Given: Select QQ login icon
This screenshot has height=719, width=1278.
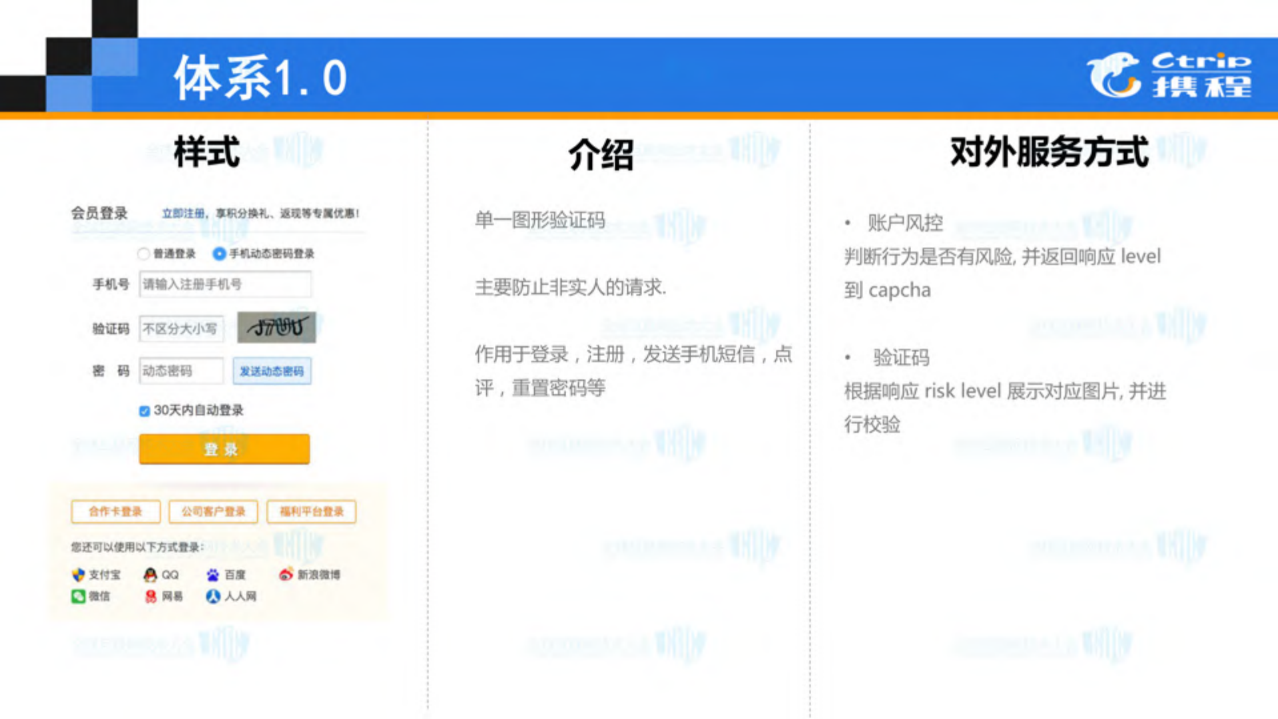Looking at the screenshot, I should (x=148, y=575).
